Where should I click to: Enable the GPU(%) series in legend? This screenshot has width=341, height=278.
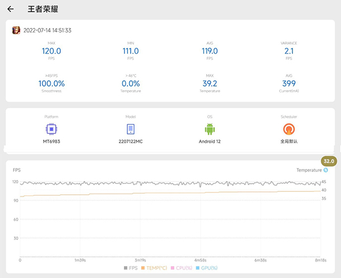[206, 268]
